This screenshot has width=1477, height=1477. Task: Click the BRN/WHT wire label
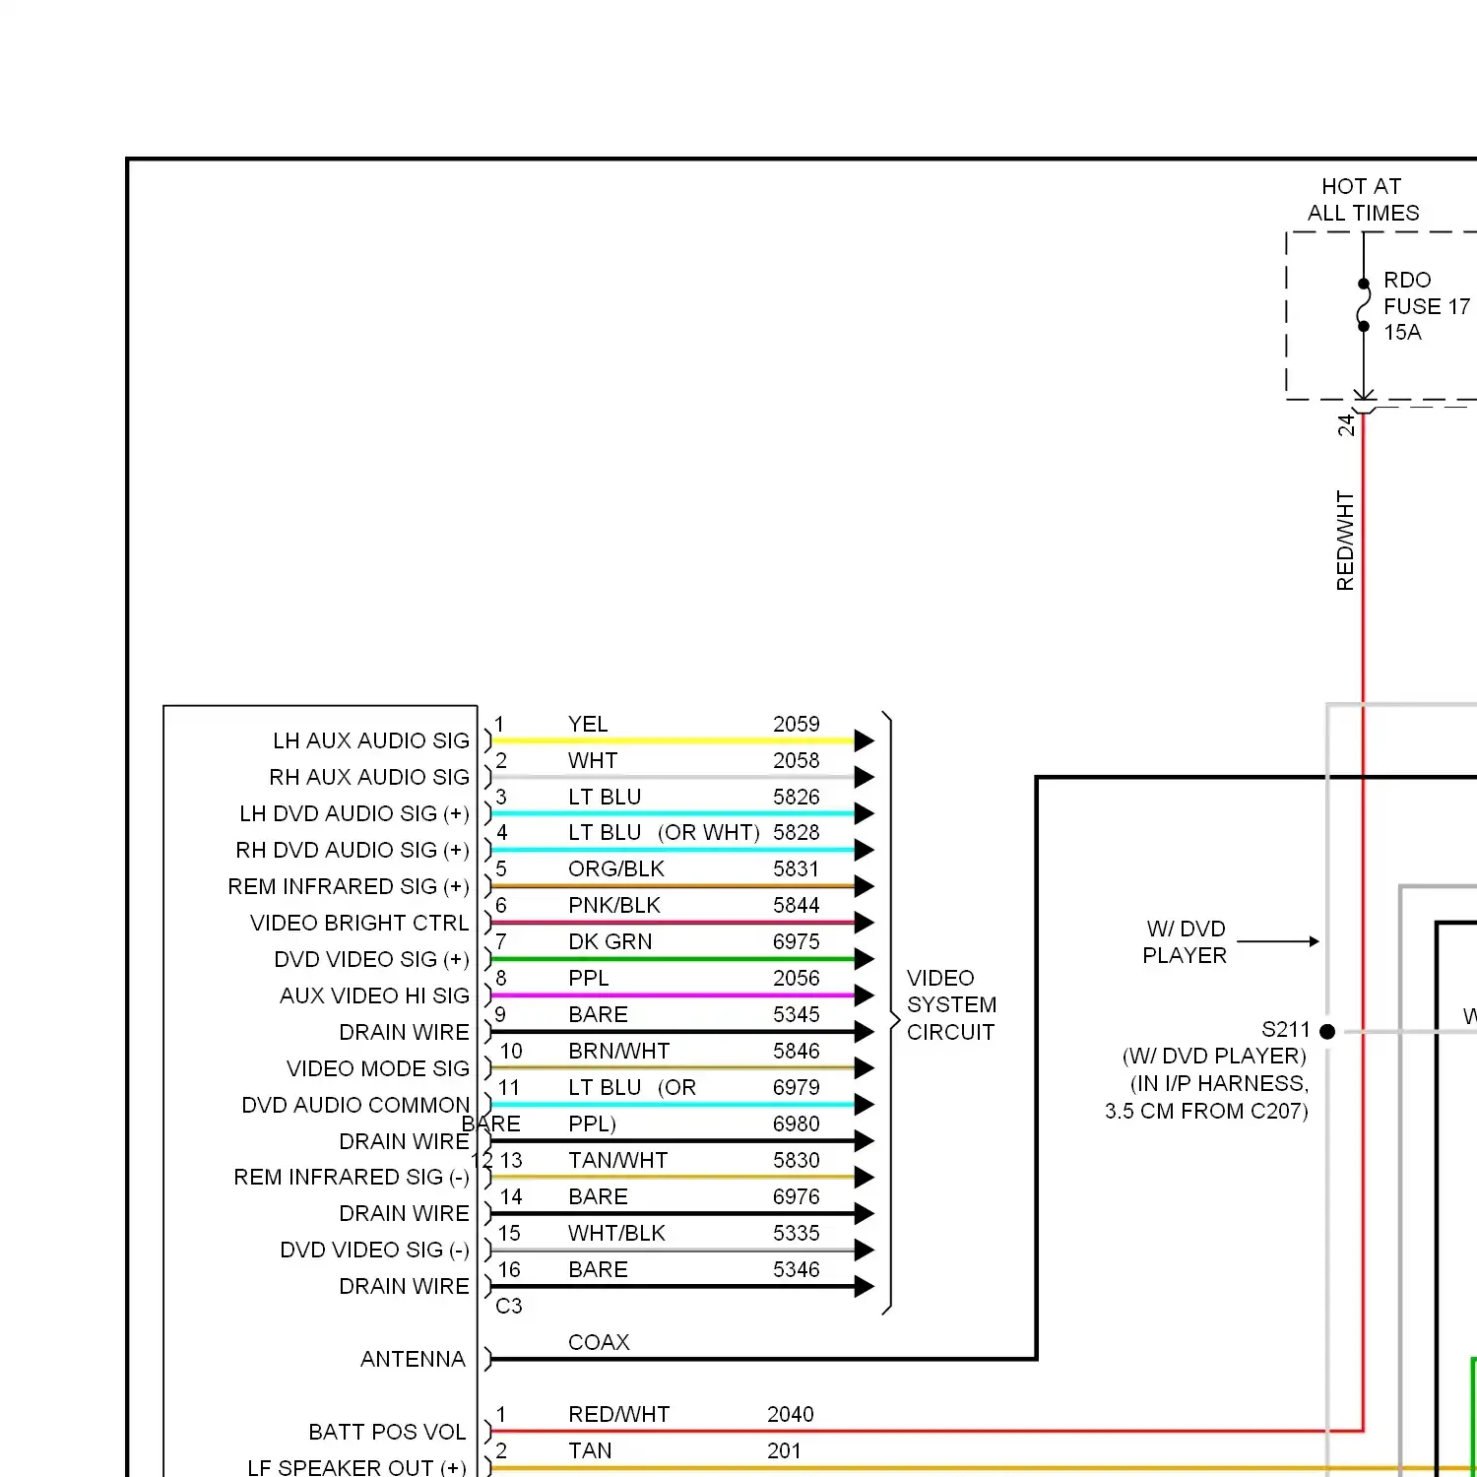point(618,1051)
